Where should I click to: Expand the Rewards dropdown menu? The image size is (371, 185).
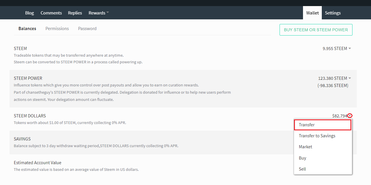pos(99,13)
